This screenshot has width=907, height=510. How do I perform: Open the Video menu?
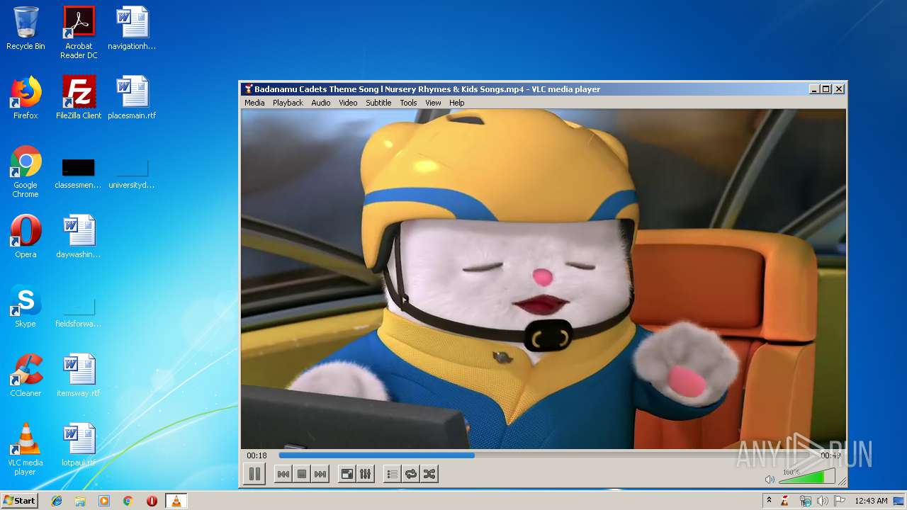348,103
